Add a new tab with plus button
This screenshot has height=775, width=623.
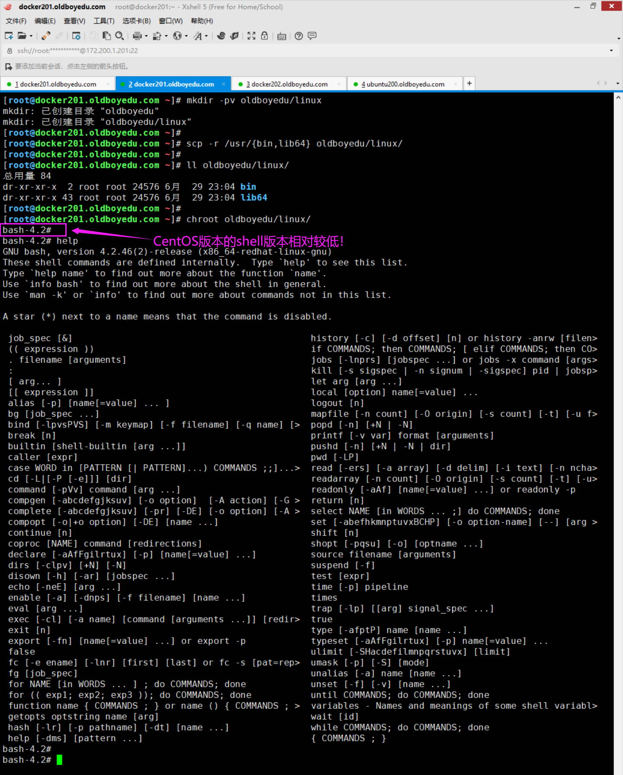click(x=469, y=83)
